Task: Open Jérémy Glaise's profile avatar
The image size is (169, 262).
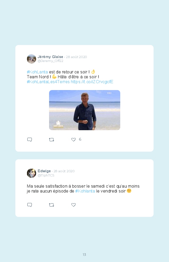Action: pos(32,59)
